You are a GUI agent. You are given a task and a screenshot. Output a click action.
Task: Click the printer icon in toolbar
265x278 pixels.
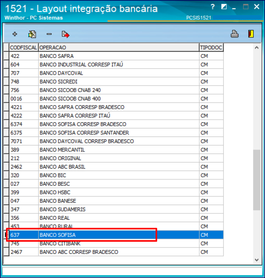click(234, 34)
